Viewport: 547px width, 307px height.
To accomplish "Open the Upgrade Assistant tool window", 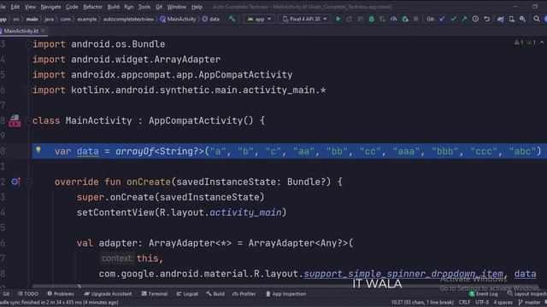I will click(109, 293).
